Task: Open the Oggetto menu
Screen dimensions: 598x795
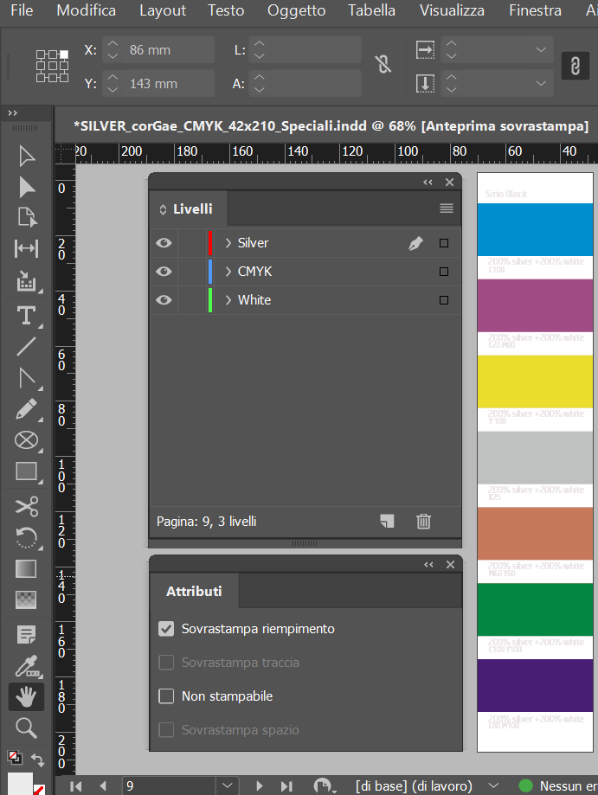Action: pyautogui.click(x=296, y=10)
